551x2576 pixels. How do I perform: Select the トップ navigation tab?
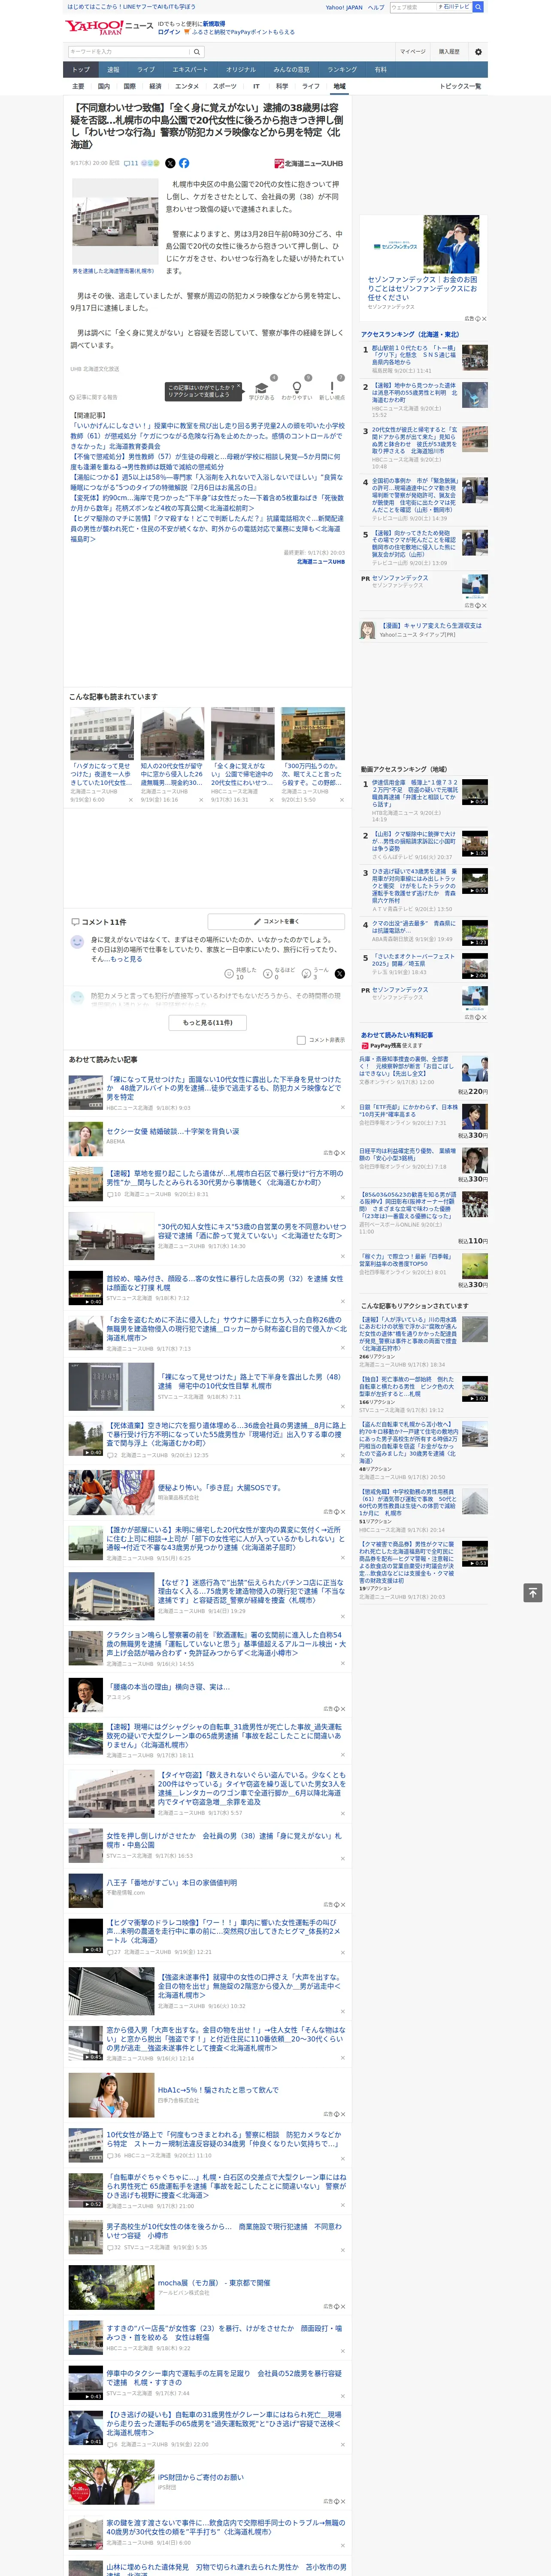[81, 70]
